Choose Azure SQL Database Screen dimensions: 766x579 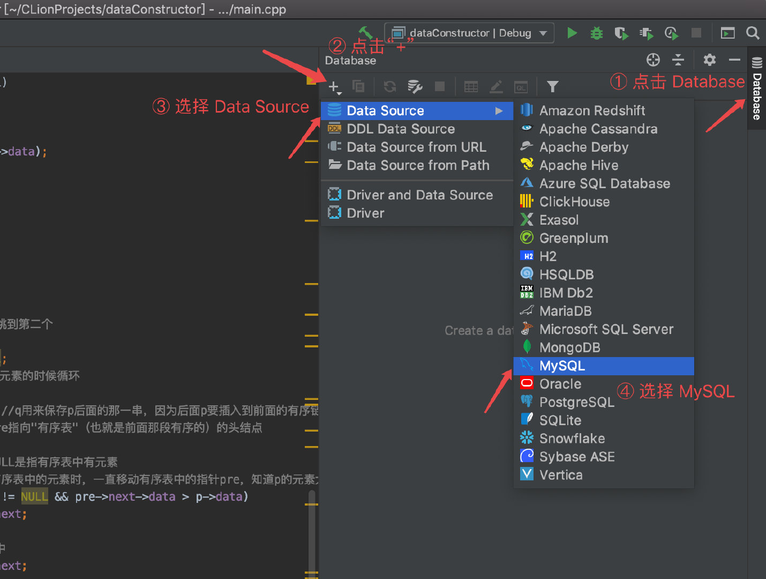click(x=604, y=184)
